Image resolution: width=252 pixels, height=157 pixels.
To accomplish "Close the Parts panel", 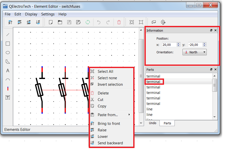I will click(215, 70).
